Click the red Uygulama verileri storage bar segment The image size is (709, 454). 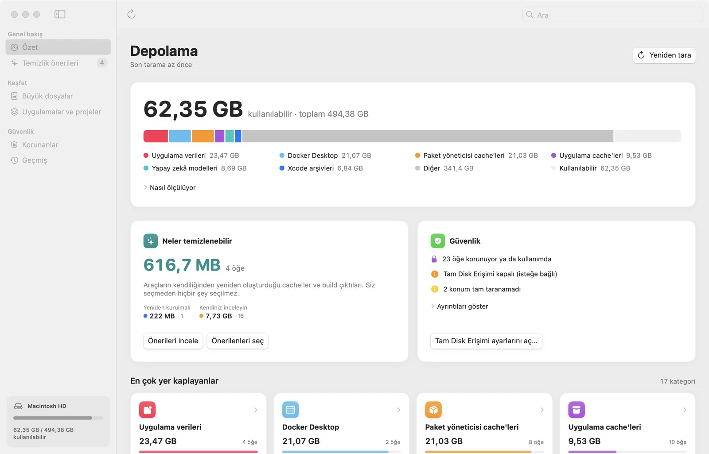[156, 136]
